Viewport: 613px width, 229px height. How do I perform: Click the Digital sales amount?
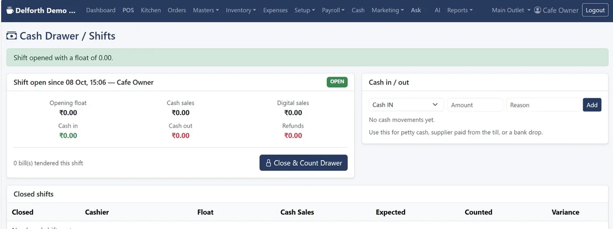293,113
